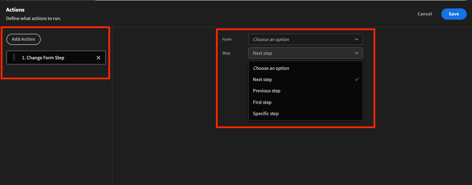Click 'Define what actions to run' description
472x185 pixels.
pos(34,18)
